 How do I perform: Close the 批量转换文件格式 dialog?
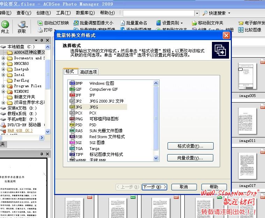tap(226, 36)
